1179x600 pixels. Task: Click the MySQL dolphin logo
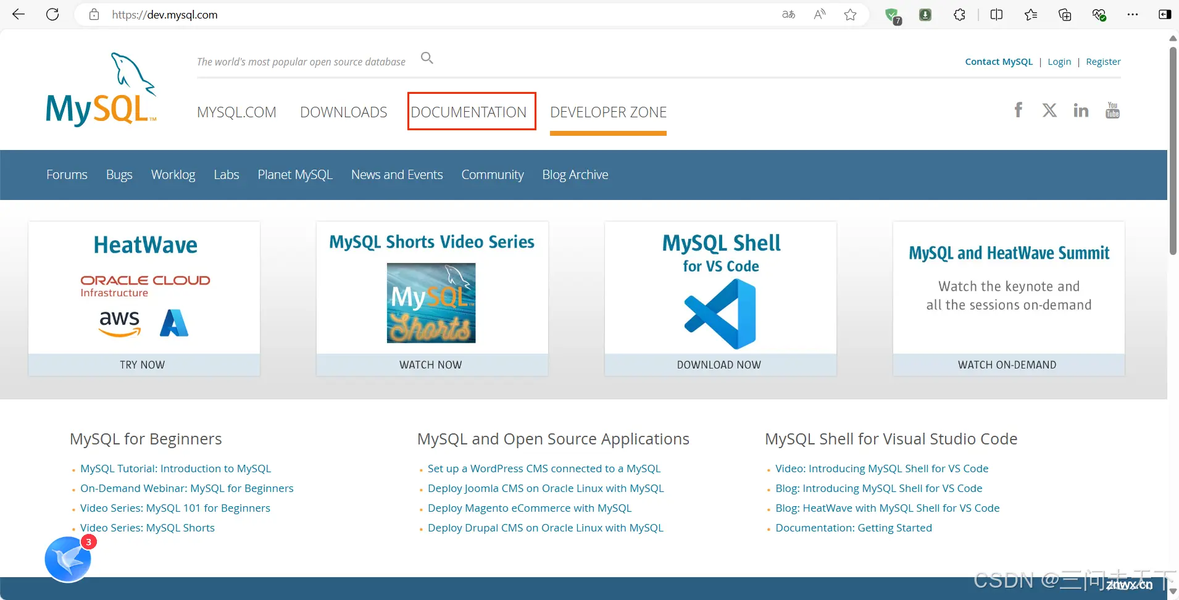(101, 90)
